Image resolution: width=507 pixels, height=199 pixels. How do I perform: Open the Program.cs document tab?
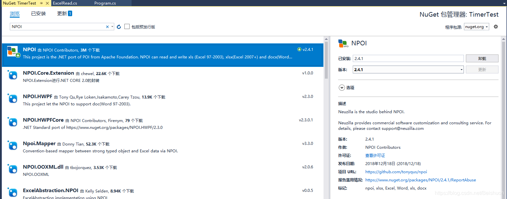point(105,3)
